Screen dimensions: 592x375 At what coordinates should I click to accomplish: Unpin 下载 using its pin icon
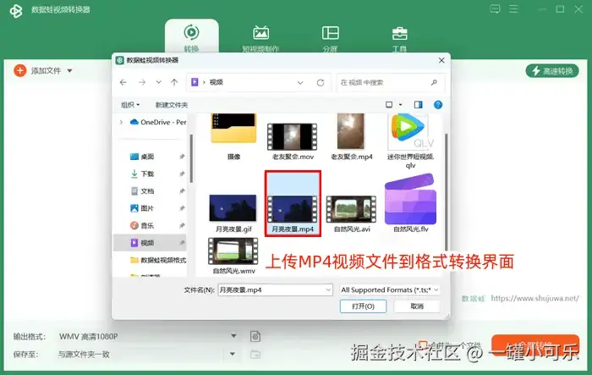(x=182, y=174)
